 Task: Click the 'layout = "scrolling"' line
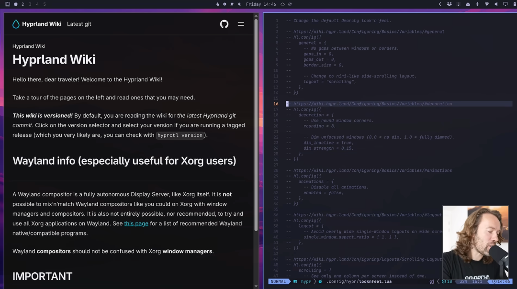(x=330, y=82)
